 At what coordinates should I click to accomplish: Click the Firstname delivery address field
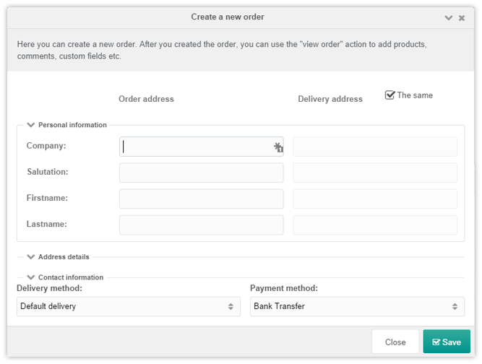pos(375,199)
